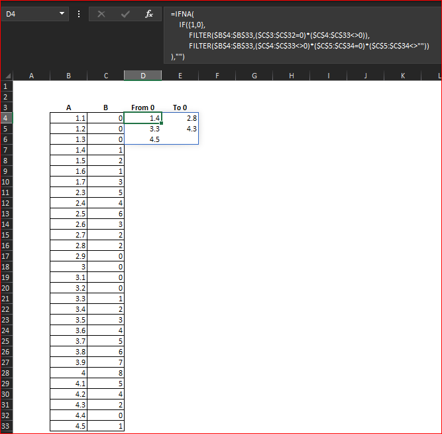442x434 pixels.
Task: Select row 1 header
Action: (x=7, y=86)
